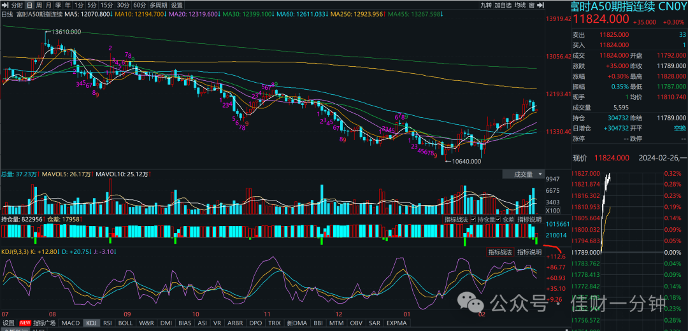Expand the 设置 options in top toolbar
The image size is (688, 331).
[x=177, y=5]
